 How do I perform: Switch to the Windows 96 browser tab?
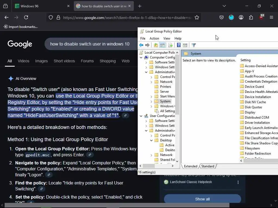click(42, 6)
